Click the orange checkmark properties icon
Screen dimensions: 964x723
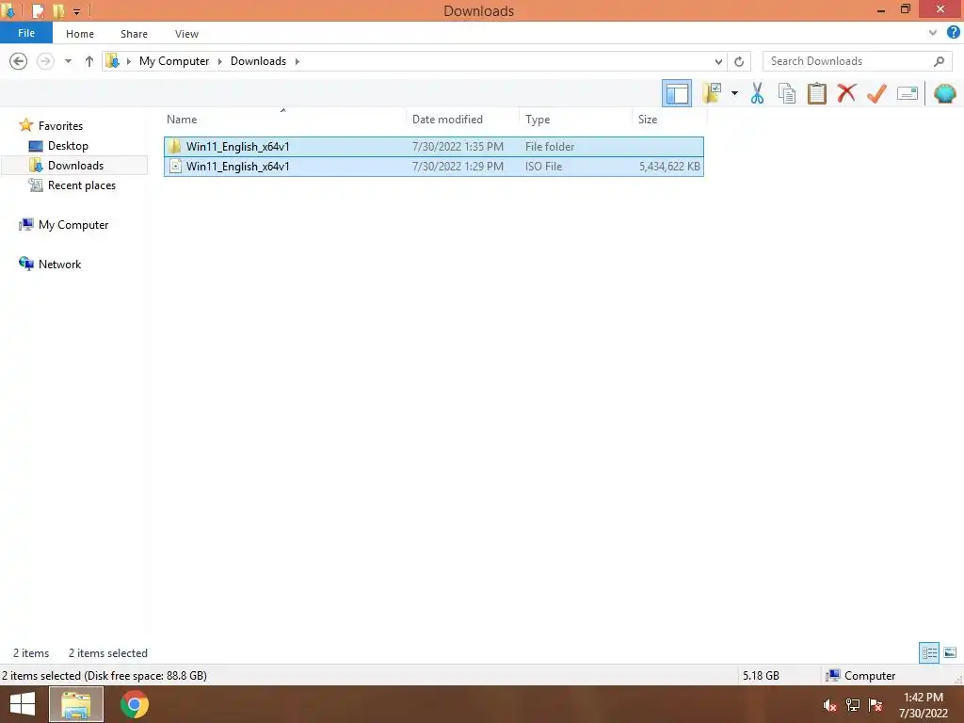pos(876,93)
